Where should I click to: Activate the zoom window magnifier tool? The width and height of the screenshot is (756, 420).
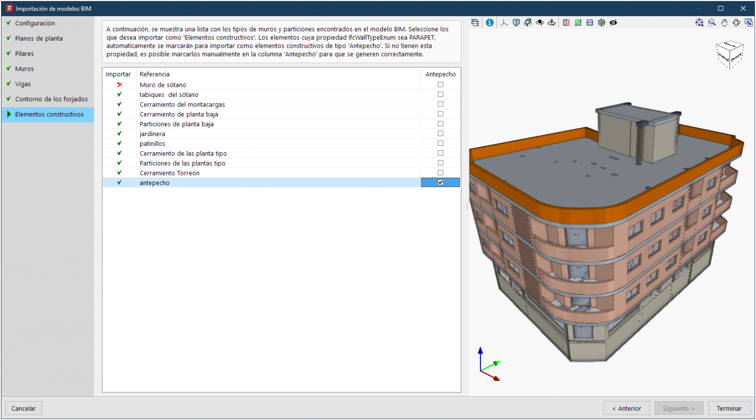(x=712, y=23)
